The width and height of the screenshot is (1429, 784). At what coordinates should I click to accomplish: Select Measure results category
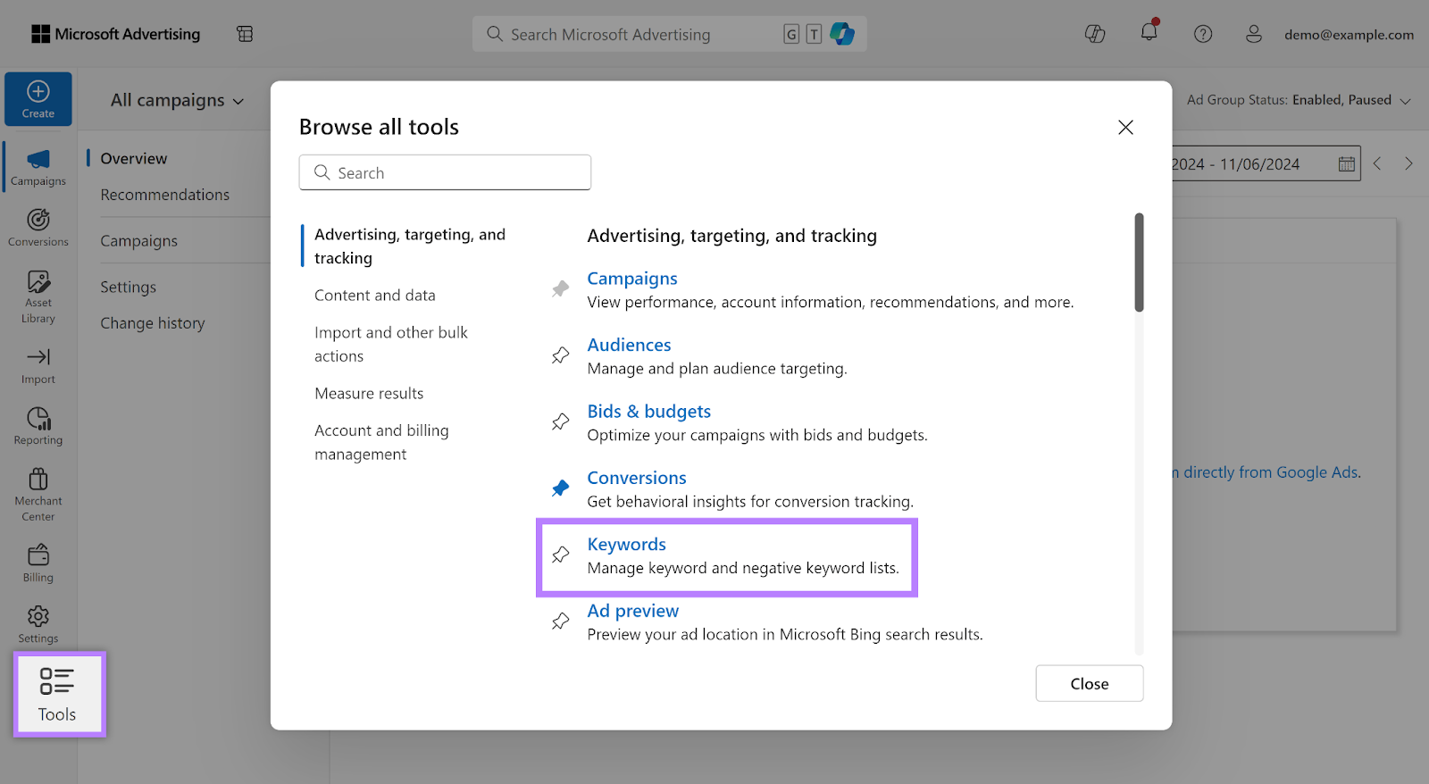point(369,394)
